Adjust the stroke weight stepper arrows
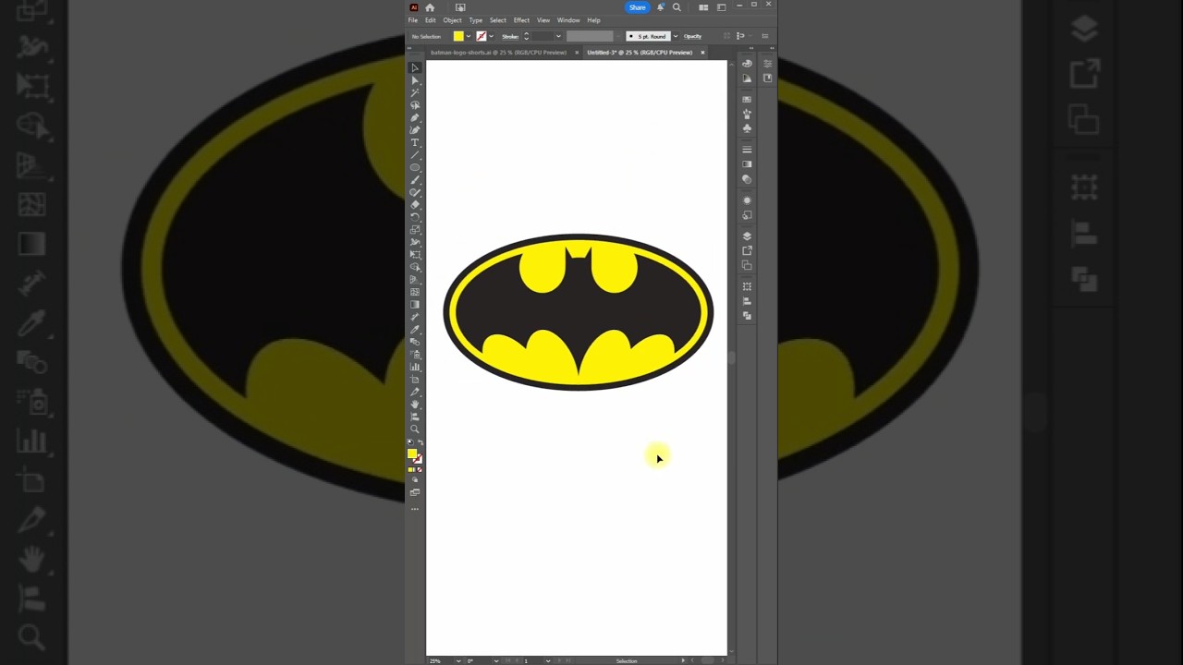Image resolution: width=1183 pixels, height=665 pixels. point(526,36)
